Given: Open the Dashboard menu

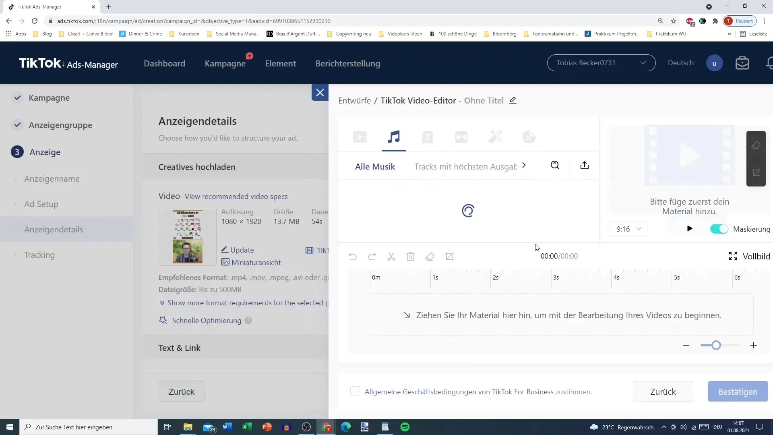Looking at the screenshot, I should point(164,63).
